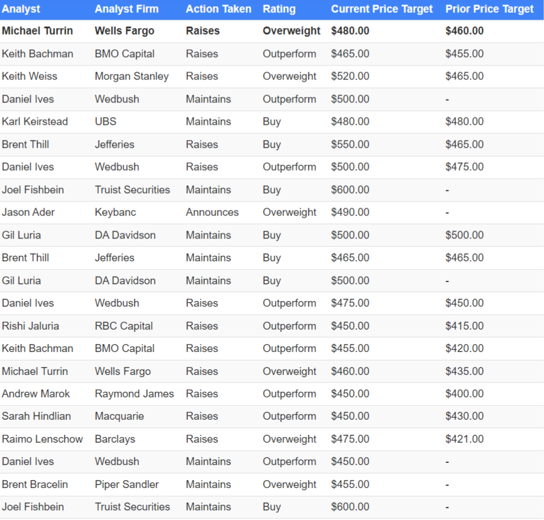Click the $455.00 prior price target
Viewport: 544px width, 520px height.
pos(465,54)
